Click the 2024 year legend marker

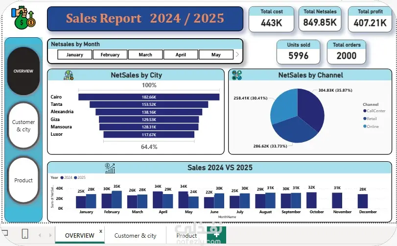pyautogui.click(x=62, y=177)
